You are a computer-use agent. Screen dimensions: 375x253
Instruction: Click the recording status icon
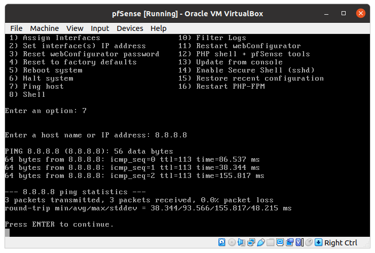289,242
